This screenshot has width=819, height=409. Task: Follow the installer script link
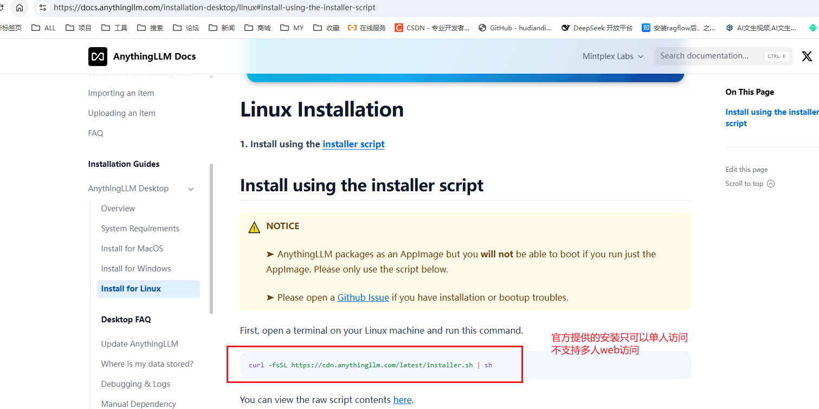[x=353, y=144]
